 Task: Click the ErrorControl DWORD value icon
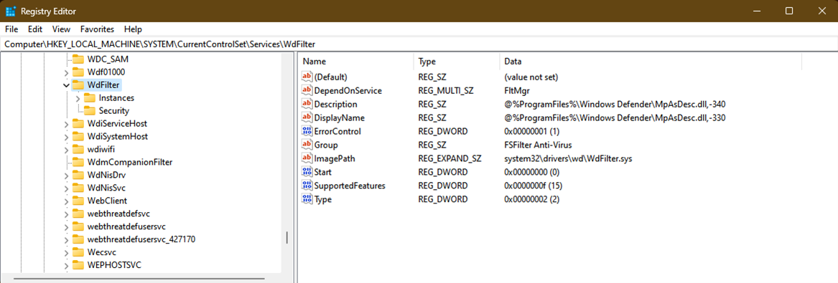click(307, 131)
